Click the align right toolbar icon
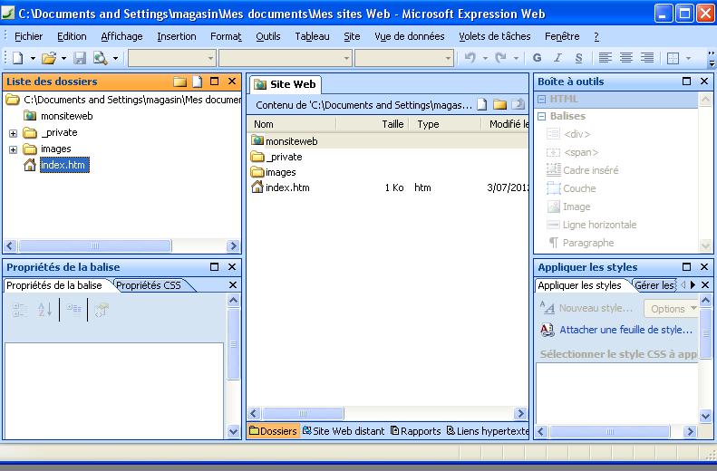 point(646,58)
